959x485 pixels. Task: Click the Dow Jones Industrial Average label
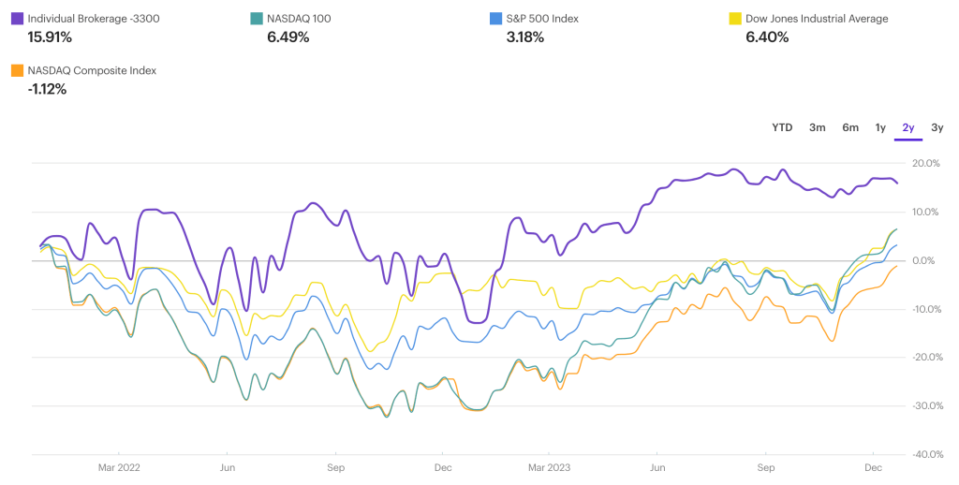click(x=817, y=18)
